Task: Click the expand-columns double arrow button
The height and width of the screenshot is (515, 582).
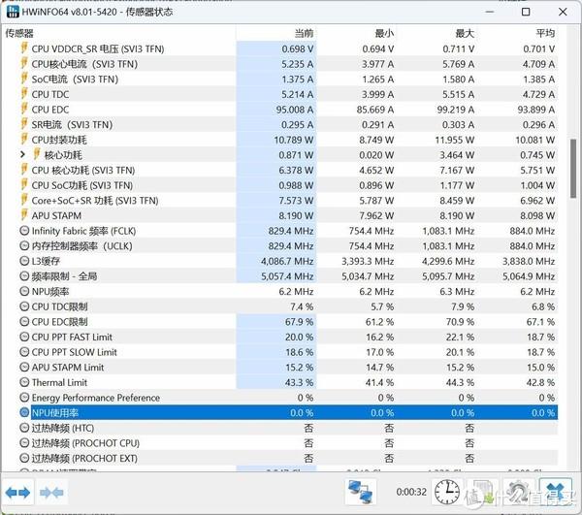Action: (17, 493)
